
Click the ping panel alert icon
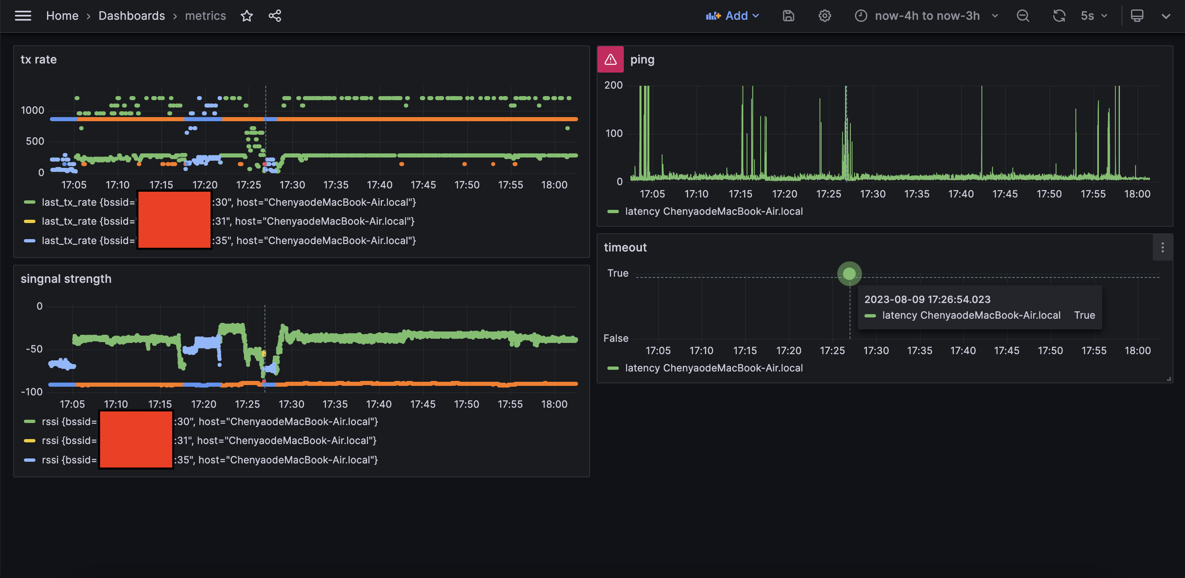[610, 59]
